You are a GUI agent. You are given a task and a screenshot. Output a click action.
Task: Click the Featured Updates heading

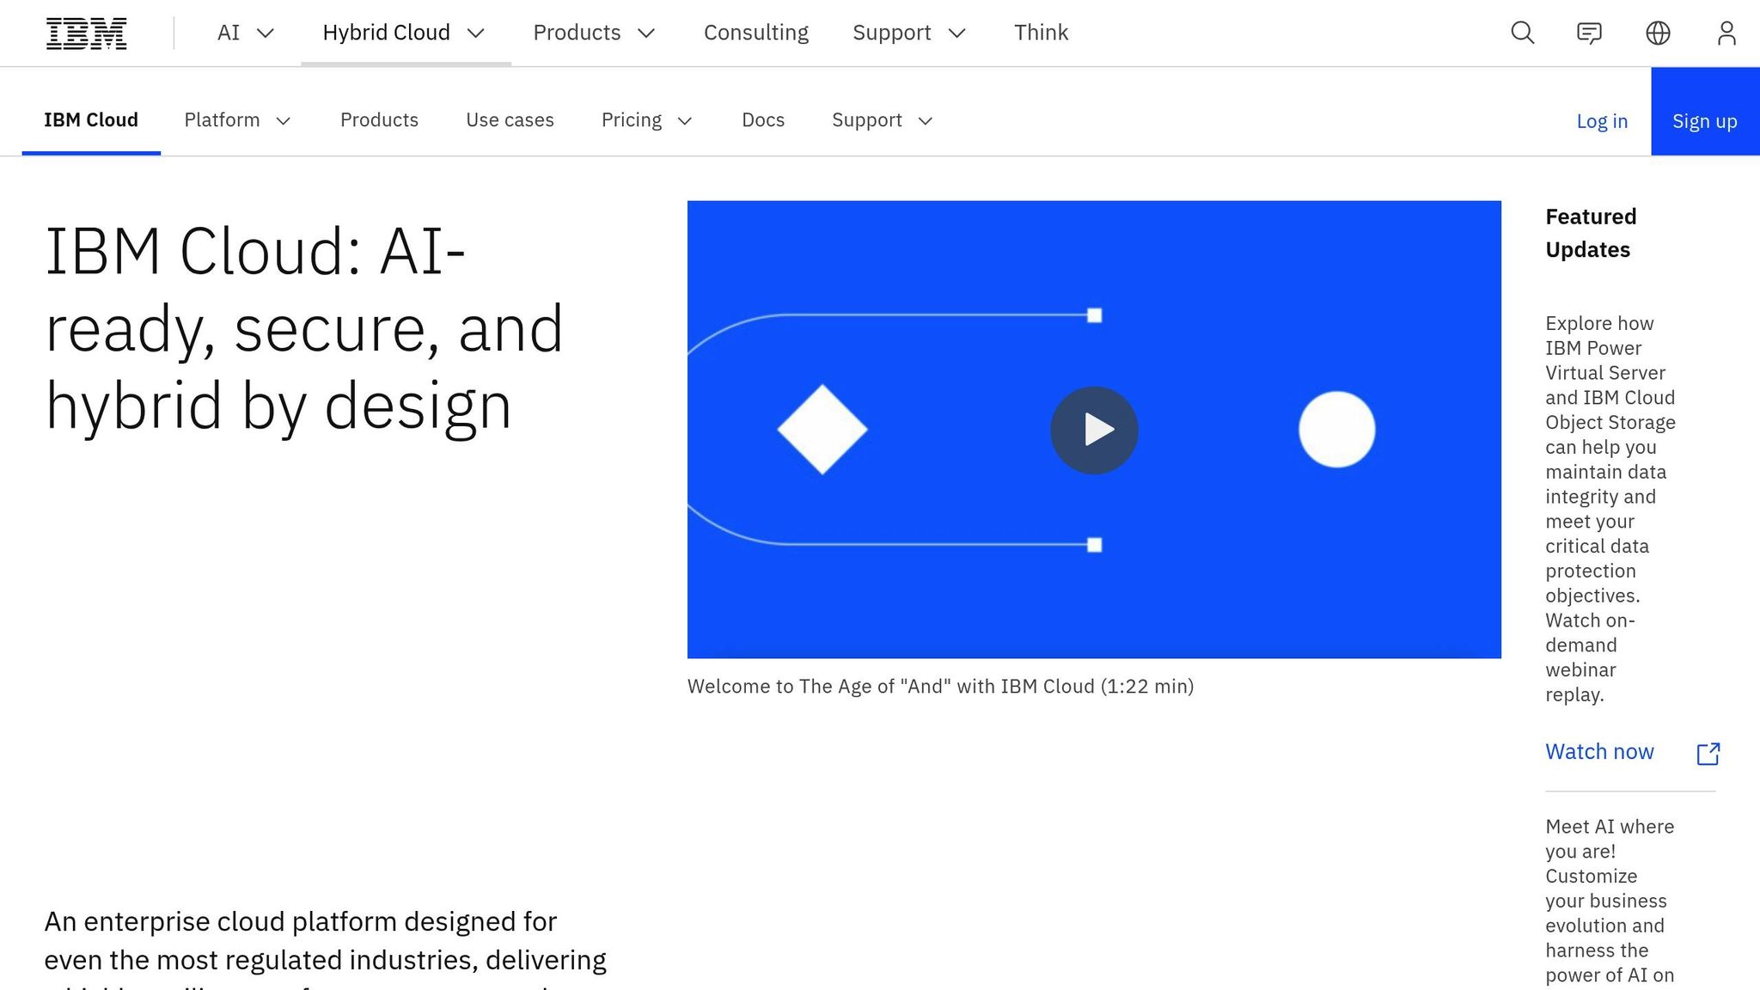1591,233
